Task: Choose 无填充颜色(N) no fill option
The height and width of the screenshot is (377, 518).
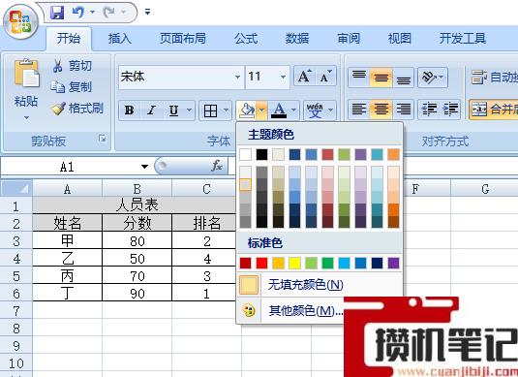Action: (320, 285)
